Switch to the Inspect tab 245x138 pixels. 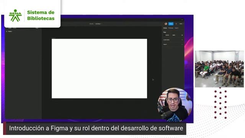[x=176, y=28]
